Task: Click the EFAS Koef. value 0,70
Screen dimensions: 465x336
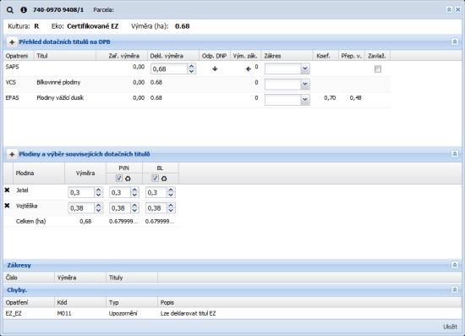Action: coord(330,98)
